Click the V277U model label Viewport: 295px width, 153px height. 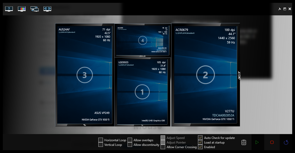229,111
